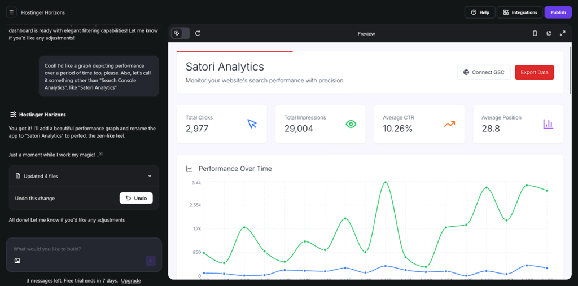Click the 28.8 average position value

click(x=491, y=129)
